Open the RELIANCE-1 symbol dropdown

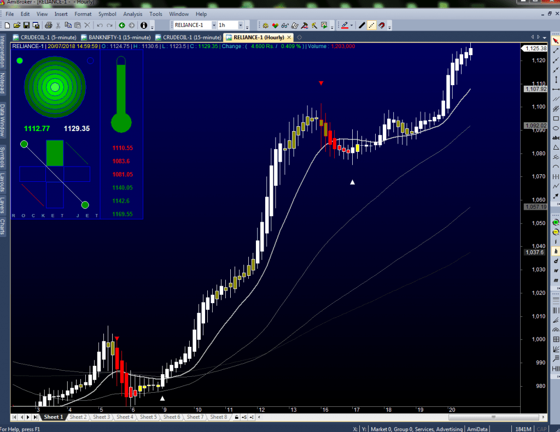(214, 25)
